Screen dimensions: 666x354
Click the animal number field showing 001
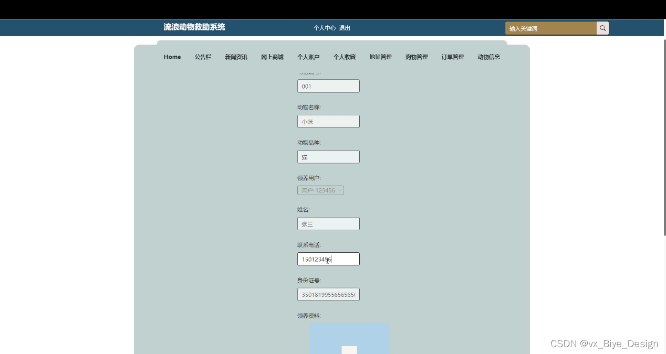(x=328, y=86)
